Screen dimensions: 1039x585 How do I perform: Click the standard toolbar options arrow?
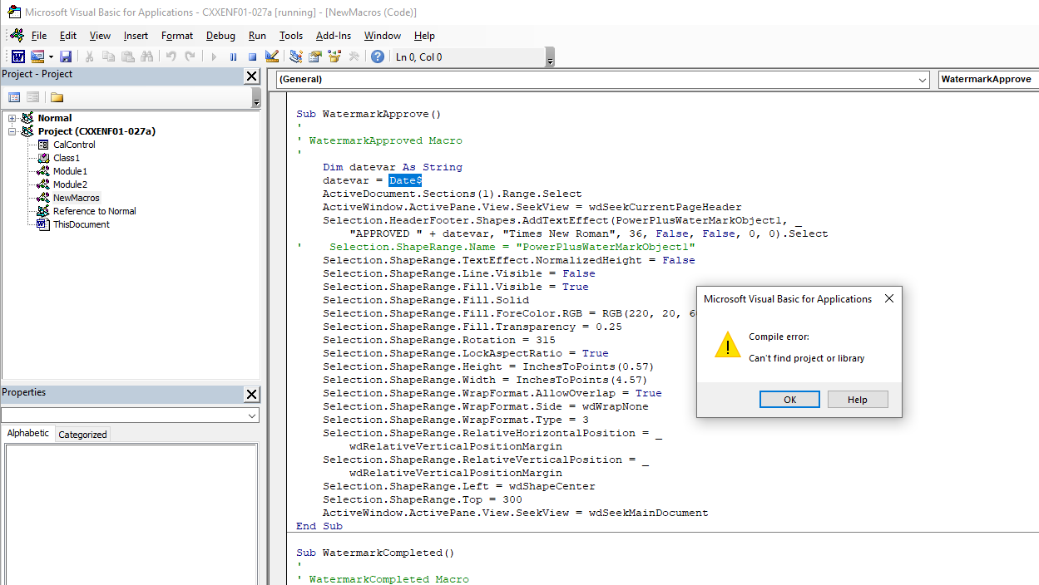[x=550, y=57]
